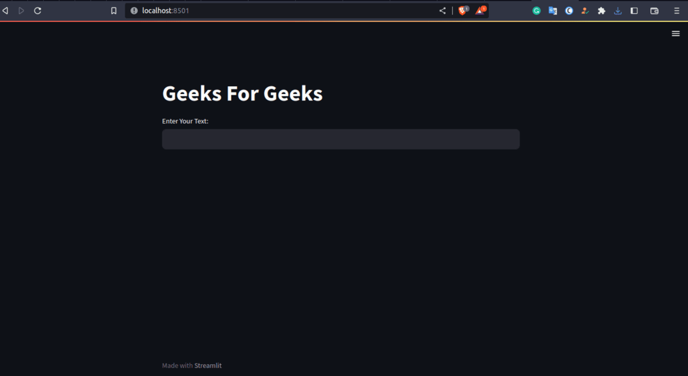Click the site info icon beside localhost
The image size is (688, 376).
[x=134, y=10]
